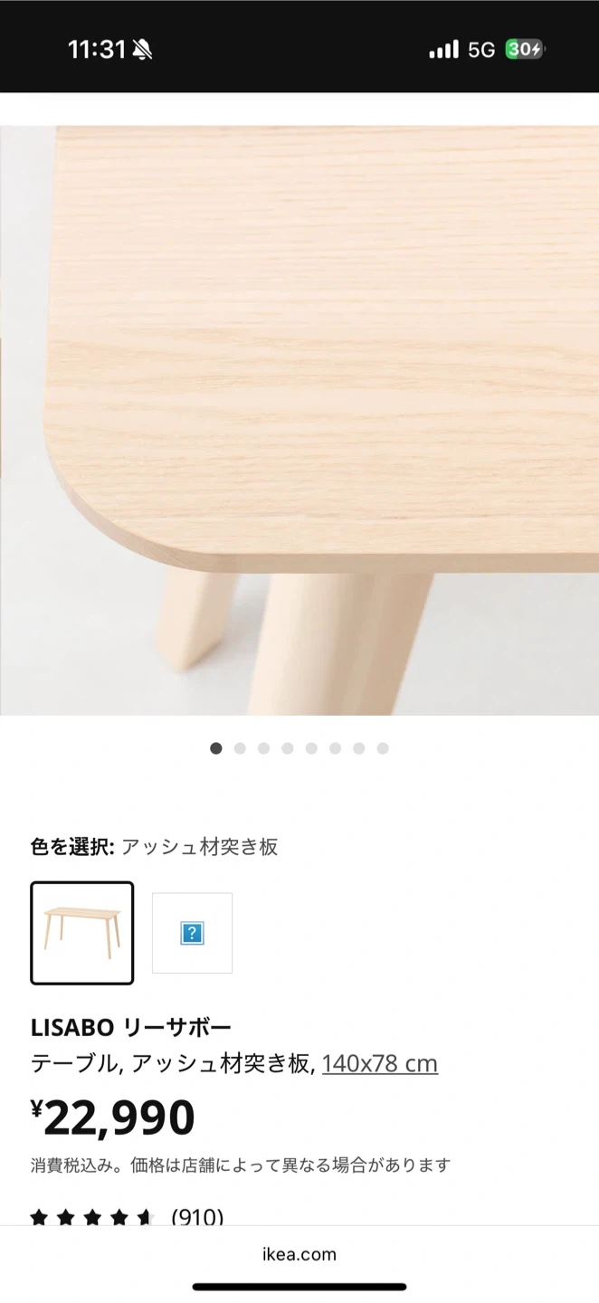The width and height of the screenshot is (599, 1303).
Task: Jump to the last carousel dot
Action: click(383, 748)
